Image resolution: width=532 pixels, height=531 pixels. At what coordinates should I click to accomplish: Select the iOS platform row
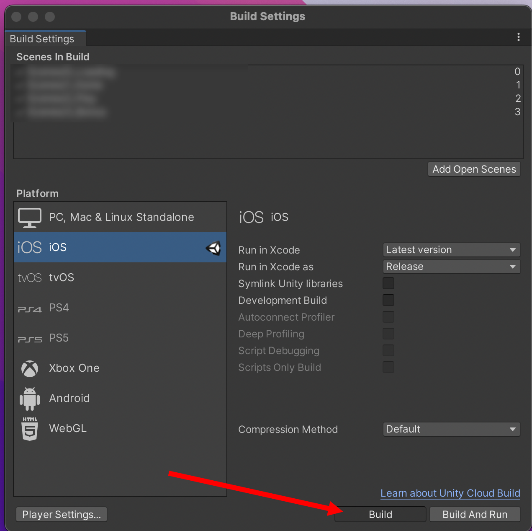click(120, 248)
